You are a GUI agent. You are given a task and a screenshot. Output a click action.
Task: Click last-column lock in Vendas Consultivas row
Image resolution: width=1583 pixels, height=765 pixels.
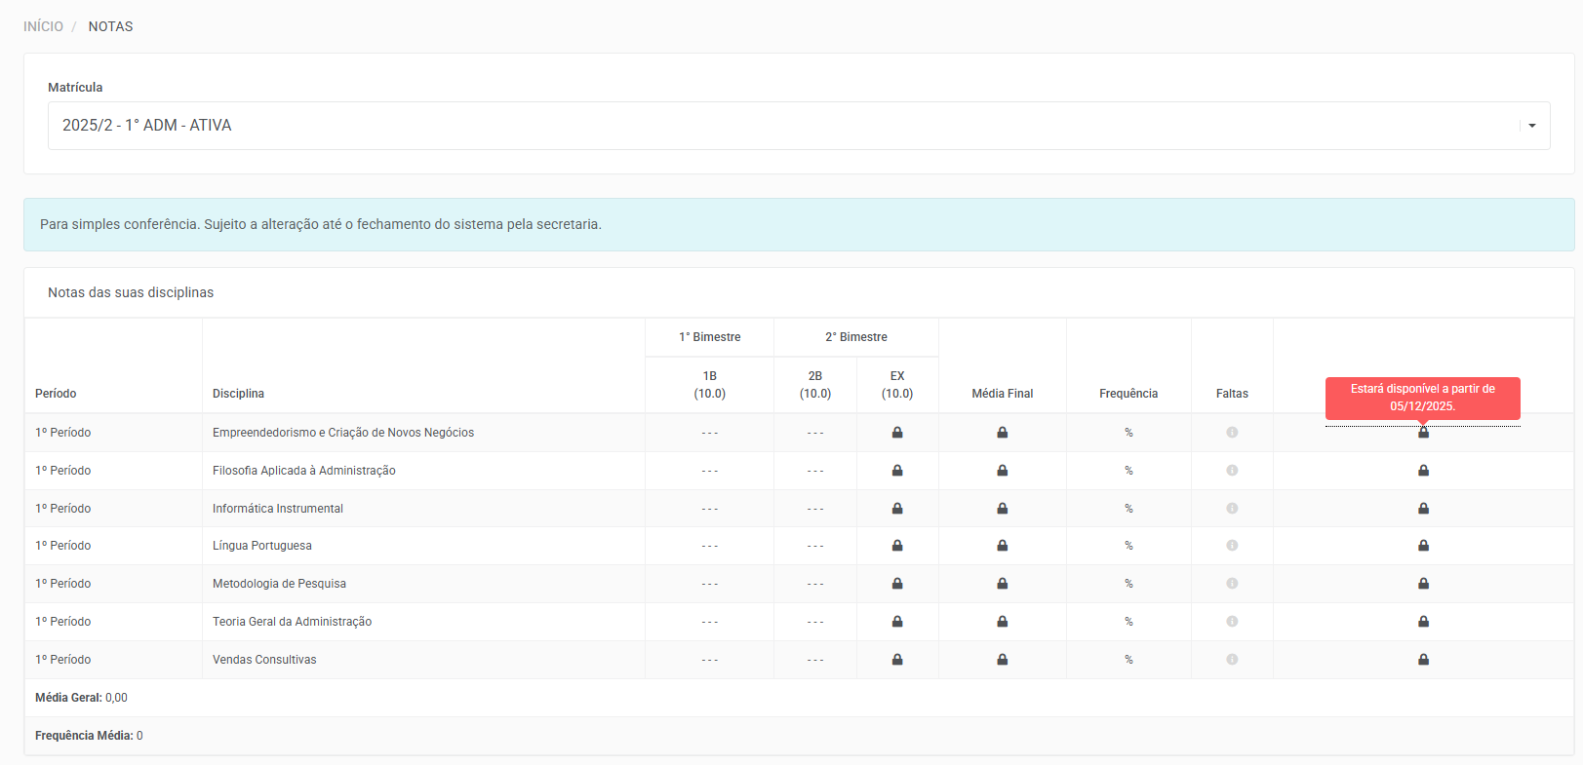[1423, 660]
